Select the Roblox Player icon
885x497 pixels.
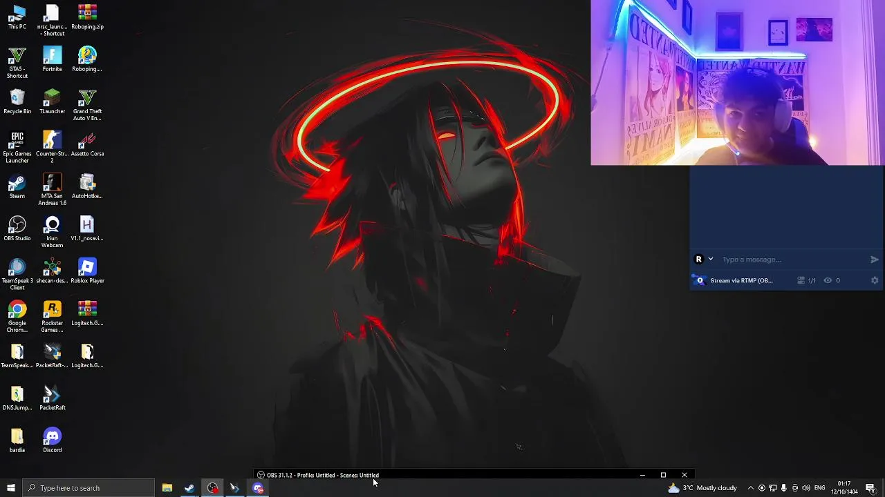(87, 271)
